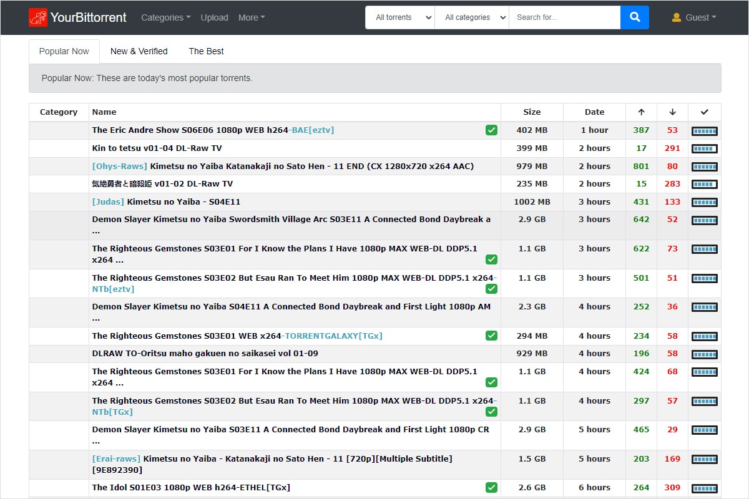
Task: Click the 291 leechers value
Action: click(x=672, y=148)
